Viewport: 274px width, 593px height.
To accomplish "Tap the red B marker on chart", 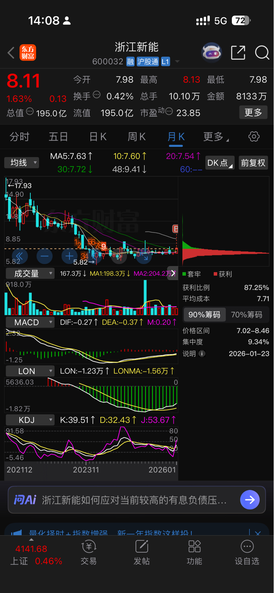I will pyautogui.click(x=175, y=229).
